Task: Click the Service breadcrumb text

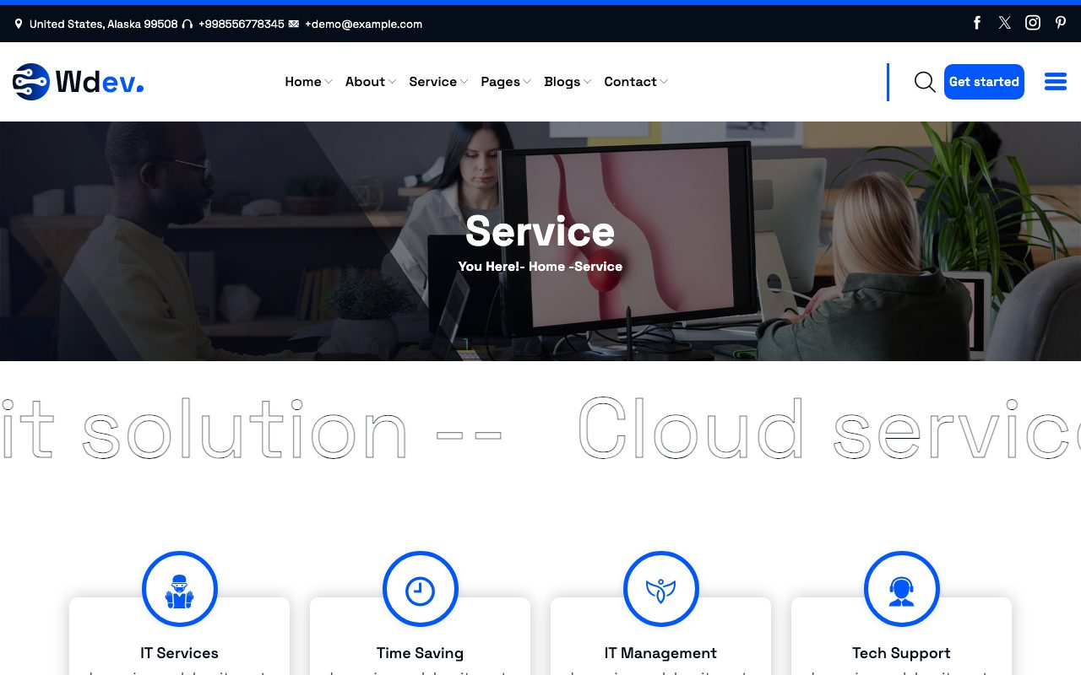Action: (599, 267)
